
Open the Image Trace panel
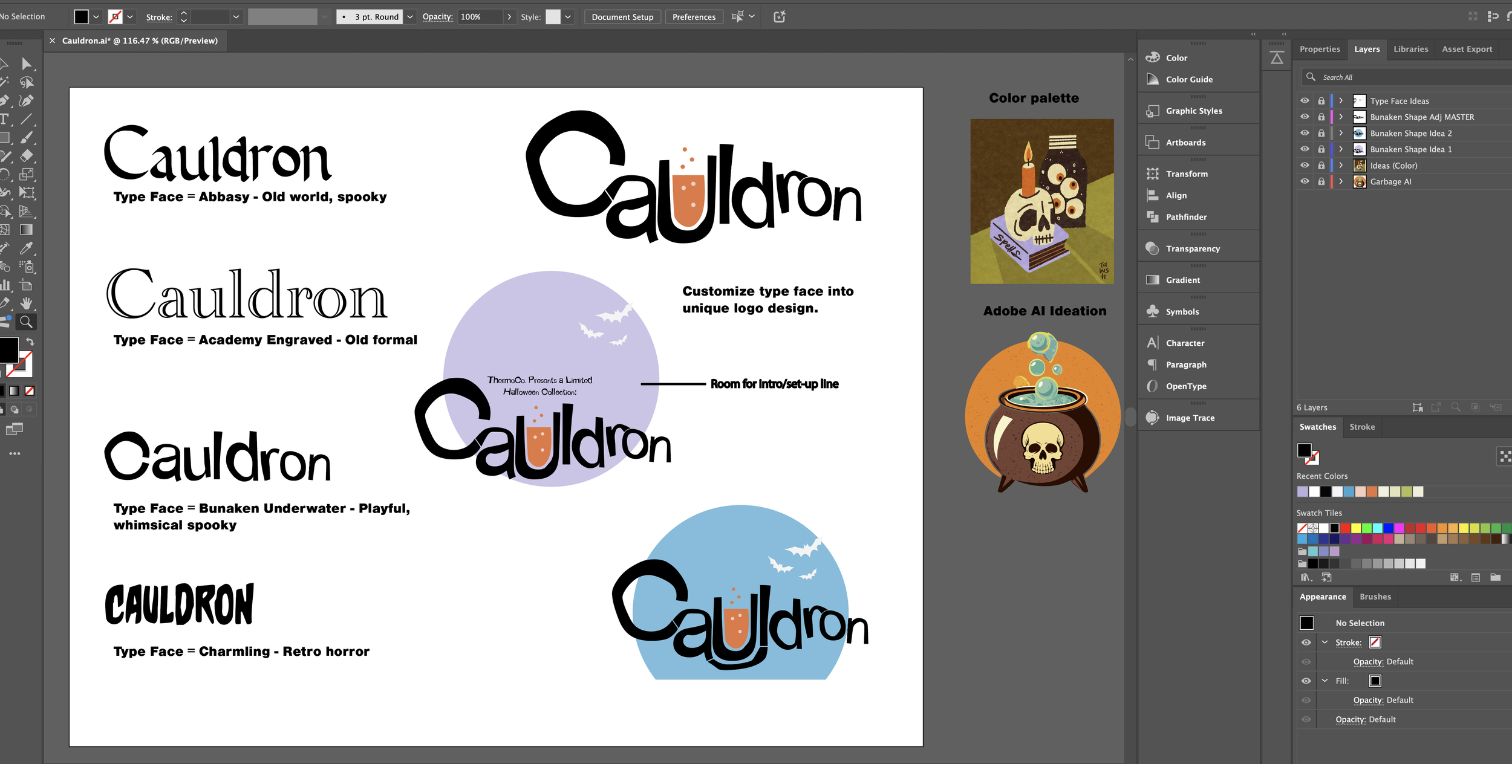click(1190, 418)
